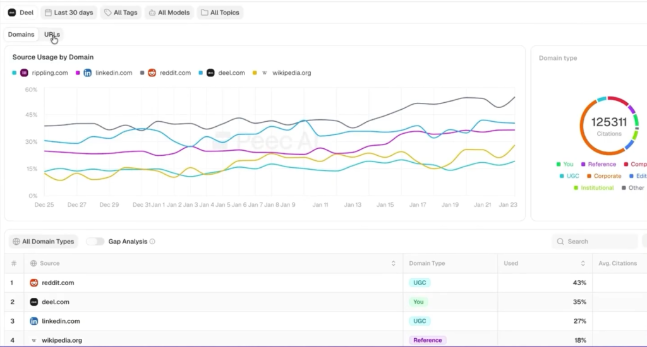Click the reddit.com legend icon

[x=152, y=73]
